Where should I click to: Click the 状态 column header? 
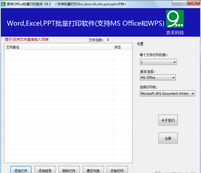122,47
